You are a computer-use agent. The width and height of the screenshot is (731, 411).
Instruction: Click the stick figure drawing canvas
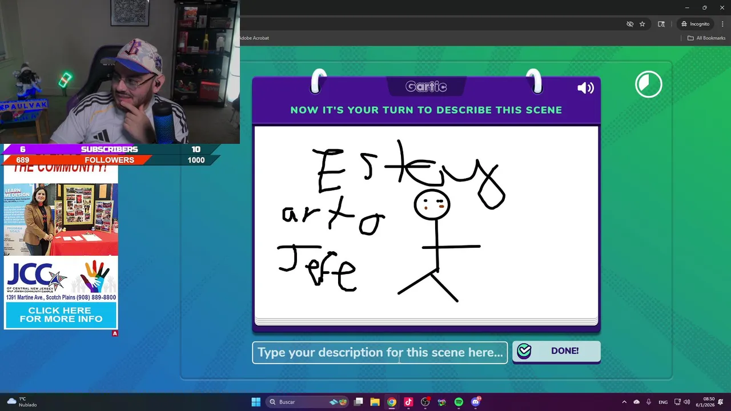coord(426,223)
